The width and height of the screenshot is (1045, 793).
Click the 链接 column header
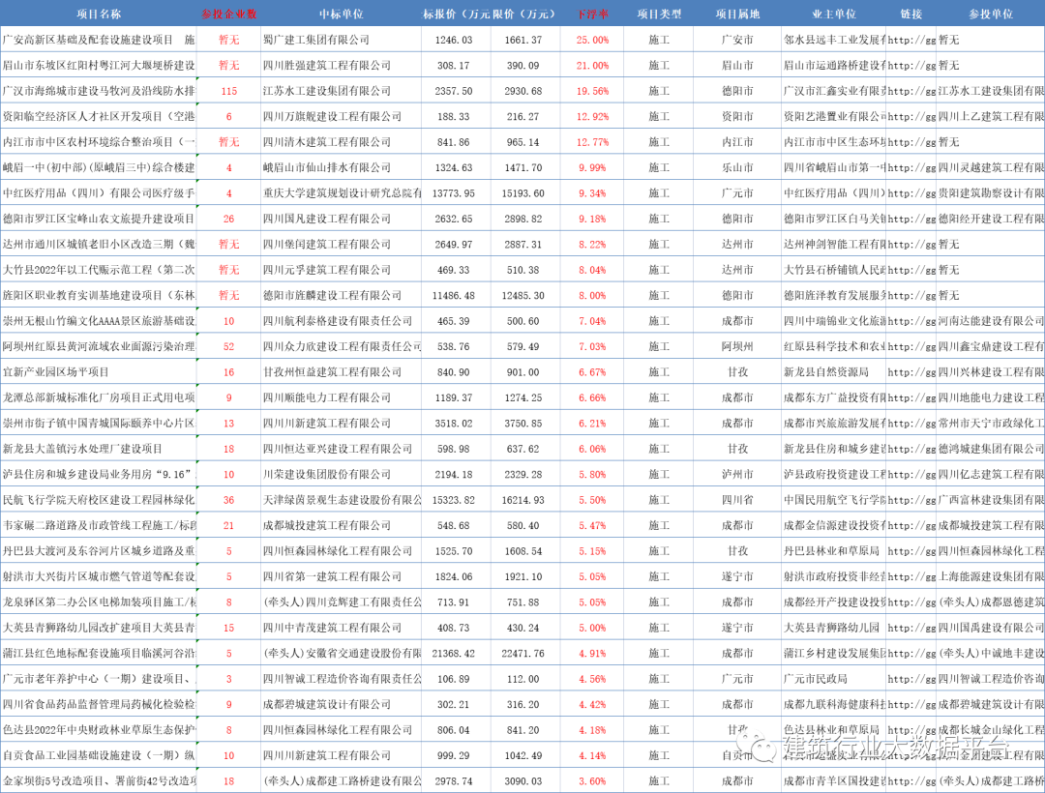click(x=911, y=14)
